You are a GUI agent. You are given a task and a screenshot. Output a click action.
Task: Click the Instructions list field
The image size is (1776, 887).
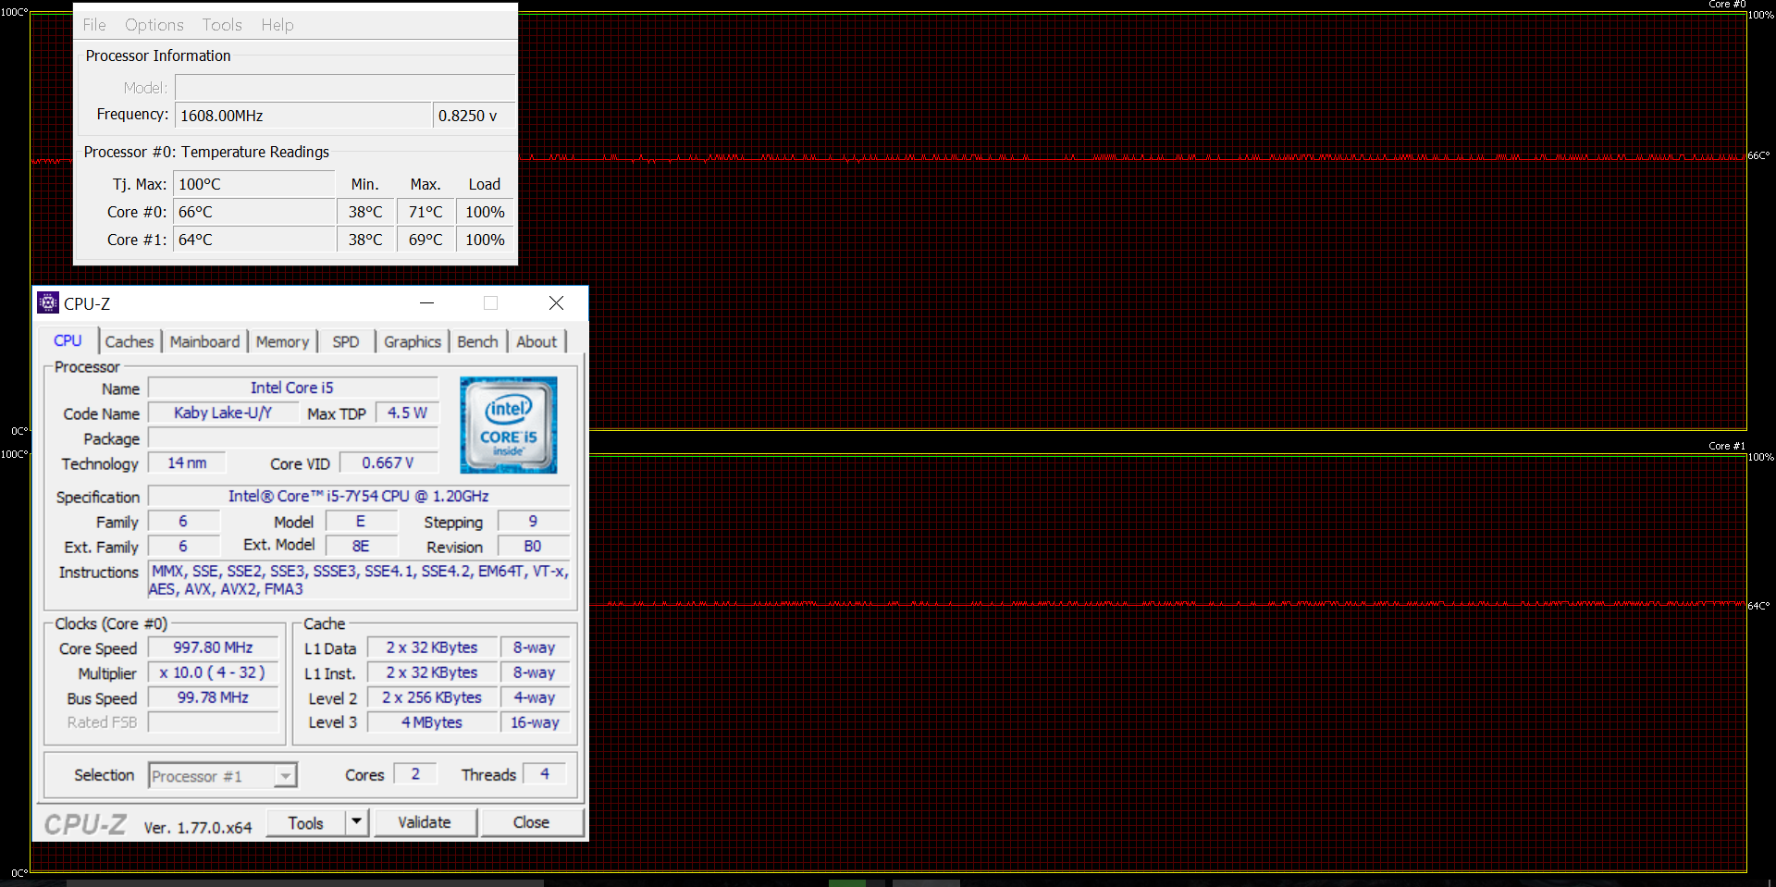(359, 580)
